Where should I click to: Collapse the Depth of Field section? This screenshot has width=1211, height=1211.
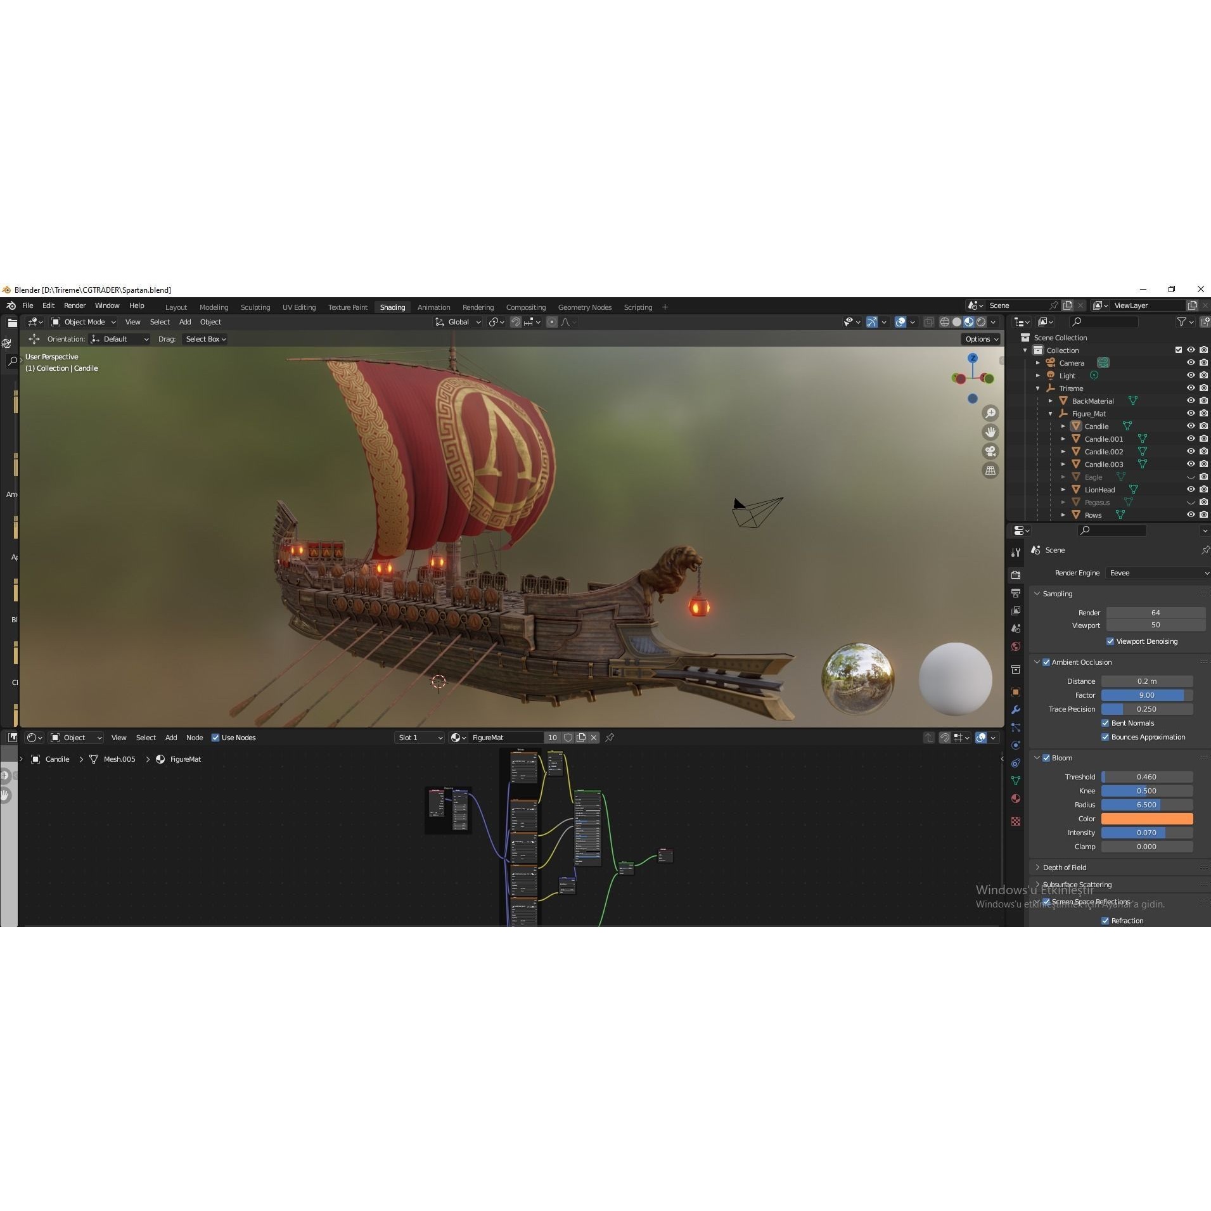point(1065,867)
